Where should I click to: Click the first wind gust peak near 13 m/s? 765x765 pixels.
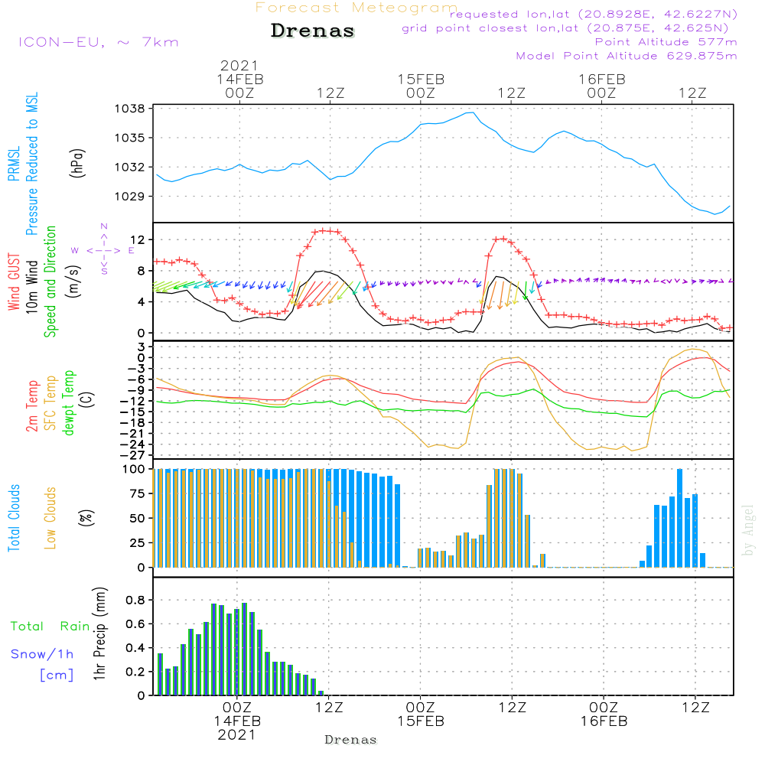(x=323, y=230)
